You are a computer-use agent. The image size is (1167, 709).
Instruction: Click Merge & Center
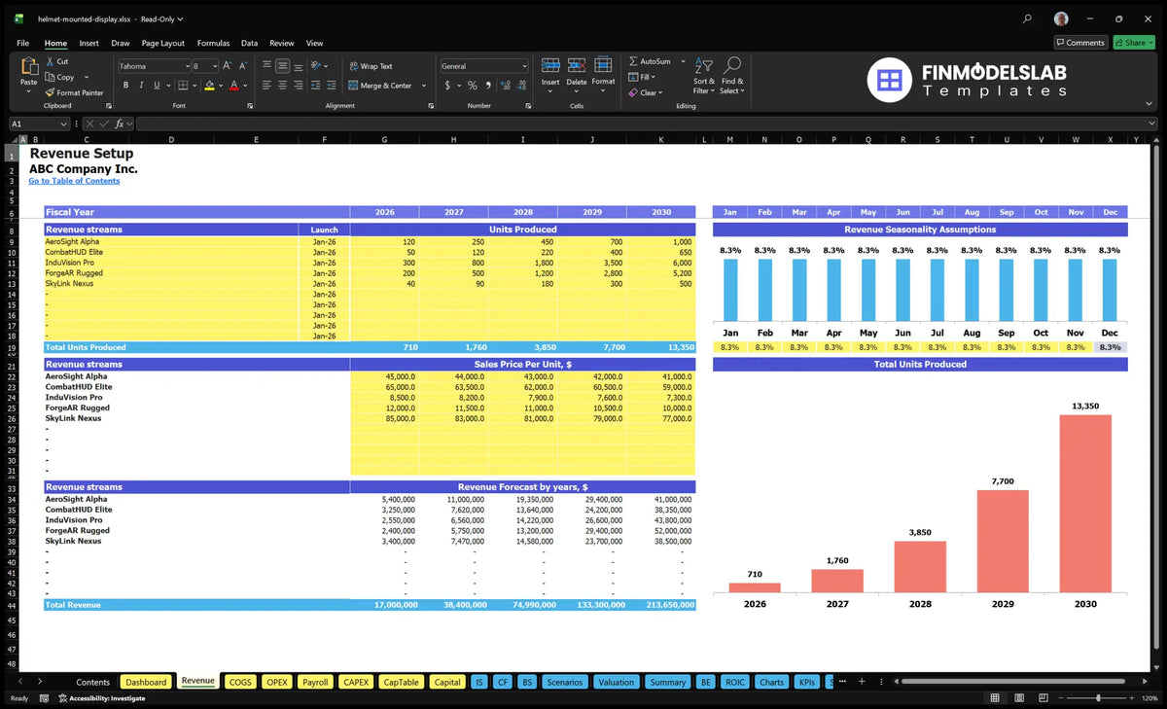tap(379, 86)
